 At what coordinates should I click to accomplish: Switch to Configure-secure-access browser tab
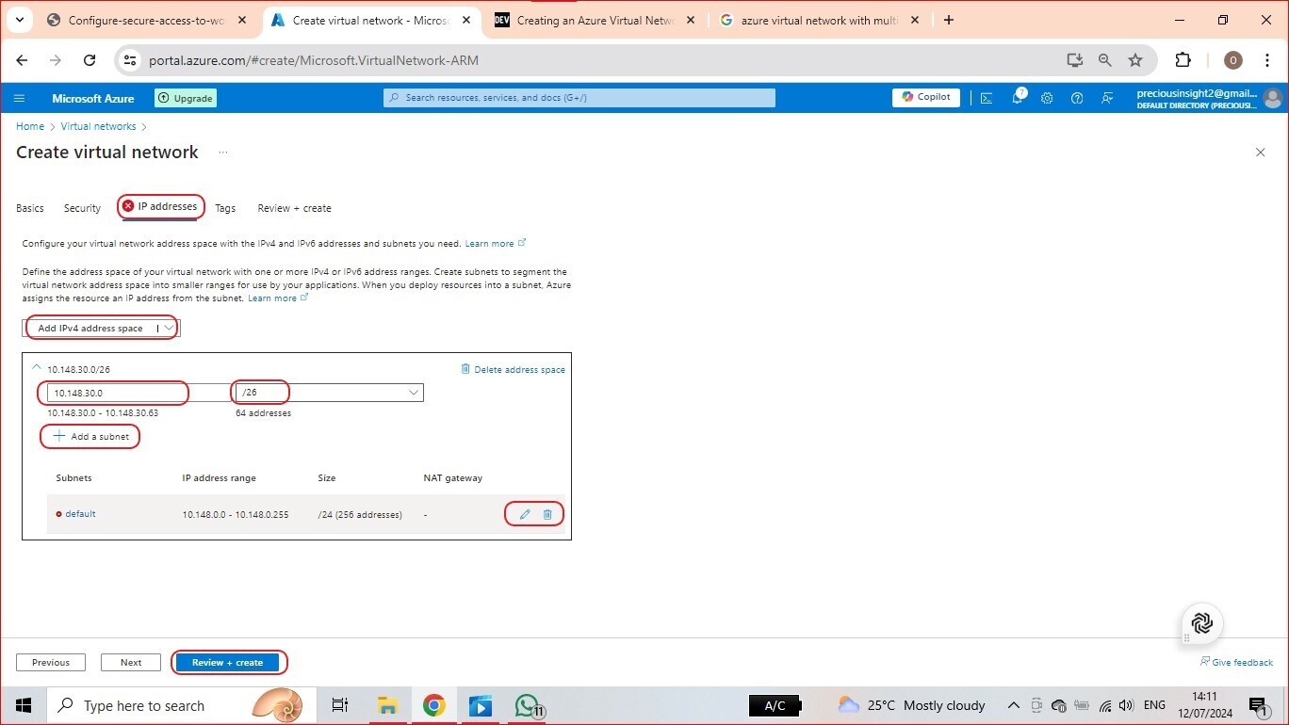pos(146,20)
